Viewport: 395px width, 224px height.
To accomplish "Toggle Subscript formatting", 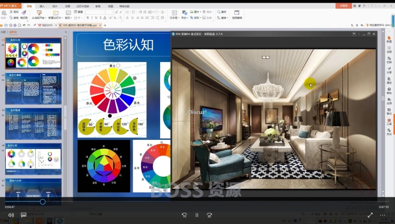I will 115,18.
